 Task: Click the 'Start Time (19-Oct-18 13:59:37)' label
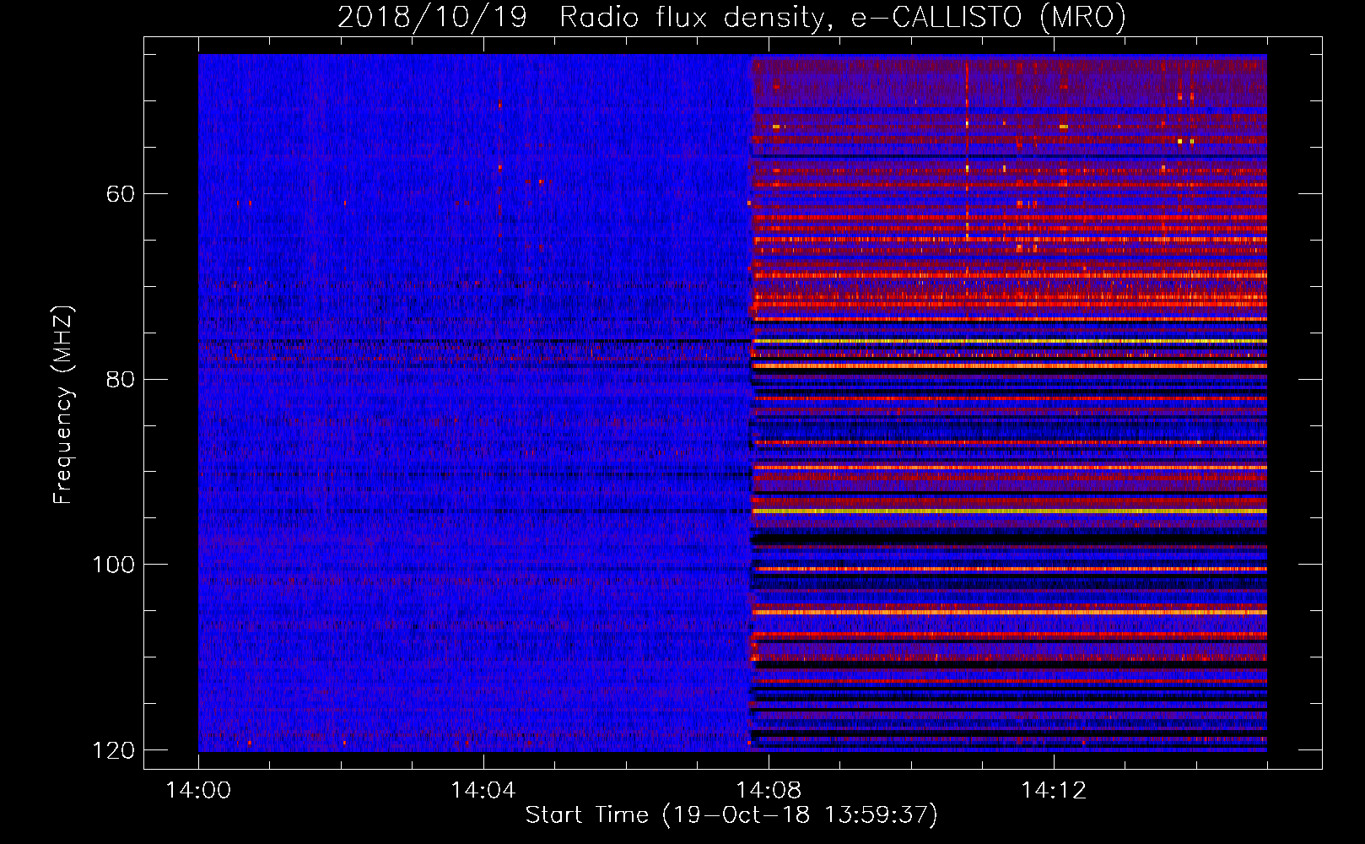[x=731, y=814]
